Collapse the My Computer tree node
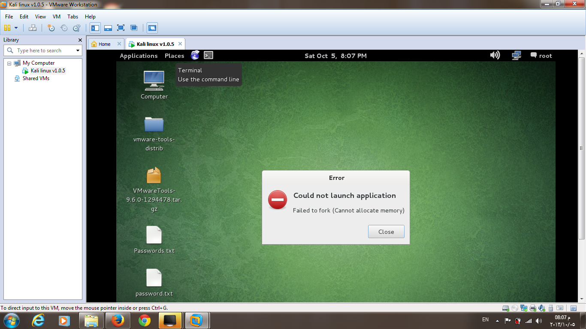The height and width of the screenshot is (329, 586). [x=9, y=63]
